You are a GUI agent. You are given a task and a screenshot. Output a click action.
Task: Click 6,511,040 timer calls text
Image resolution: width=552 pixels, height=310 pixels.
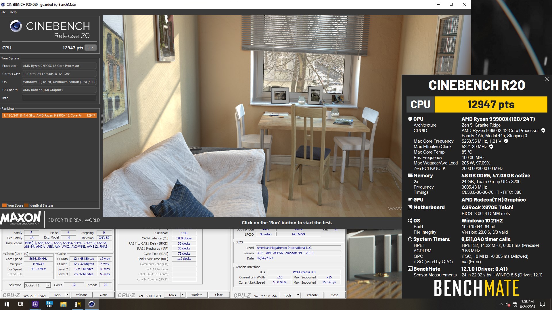coord(486,239)
